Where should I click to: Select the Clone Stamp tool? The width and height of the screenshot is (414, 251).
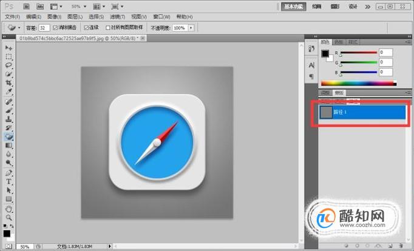8,119
